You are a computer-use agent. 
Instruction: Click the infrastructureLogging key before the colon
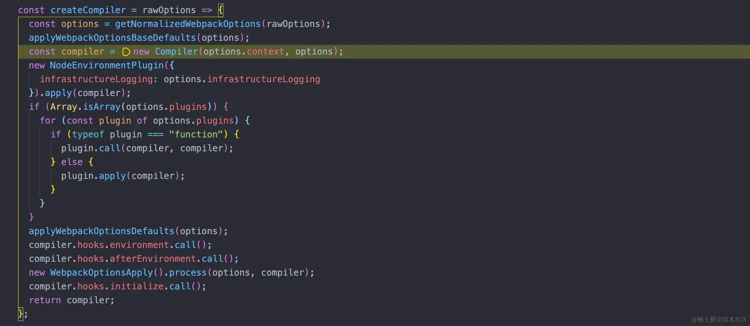(x=96, y=79)
